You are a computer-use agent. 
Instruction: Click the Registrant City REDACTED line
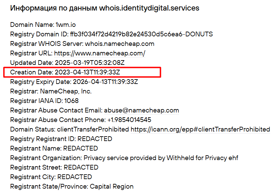coord(51,177)
